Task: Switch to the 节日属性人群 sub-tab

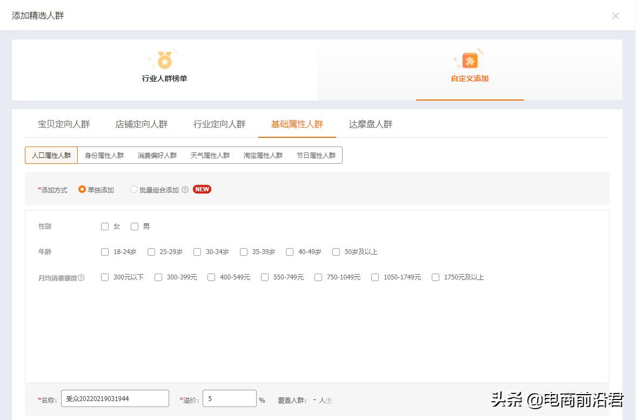Action: [x=317, y=155]
